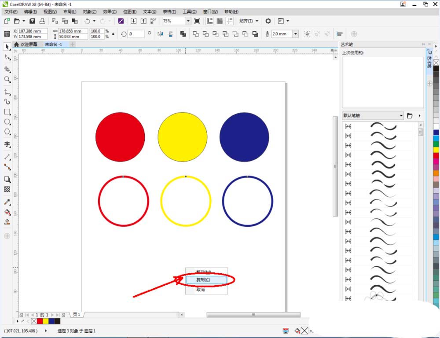Screen dimensions: 440x338
Task: Select the Rectangle tool
Action: [7, 112]
